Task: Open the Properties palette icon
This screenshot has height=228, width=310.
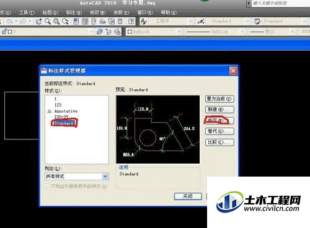Action: (76, 21)
